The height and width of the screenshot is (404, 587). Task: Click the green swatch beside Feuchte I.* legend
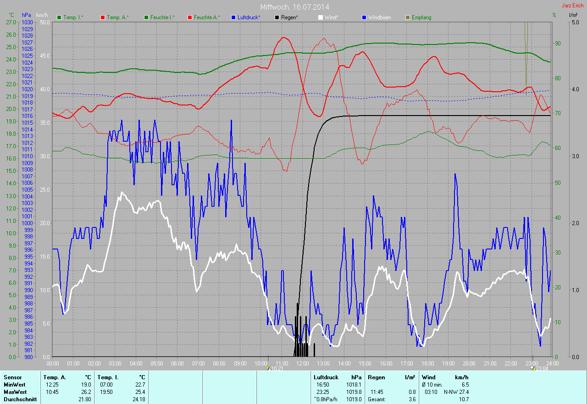pos(146,17)
